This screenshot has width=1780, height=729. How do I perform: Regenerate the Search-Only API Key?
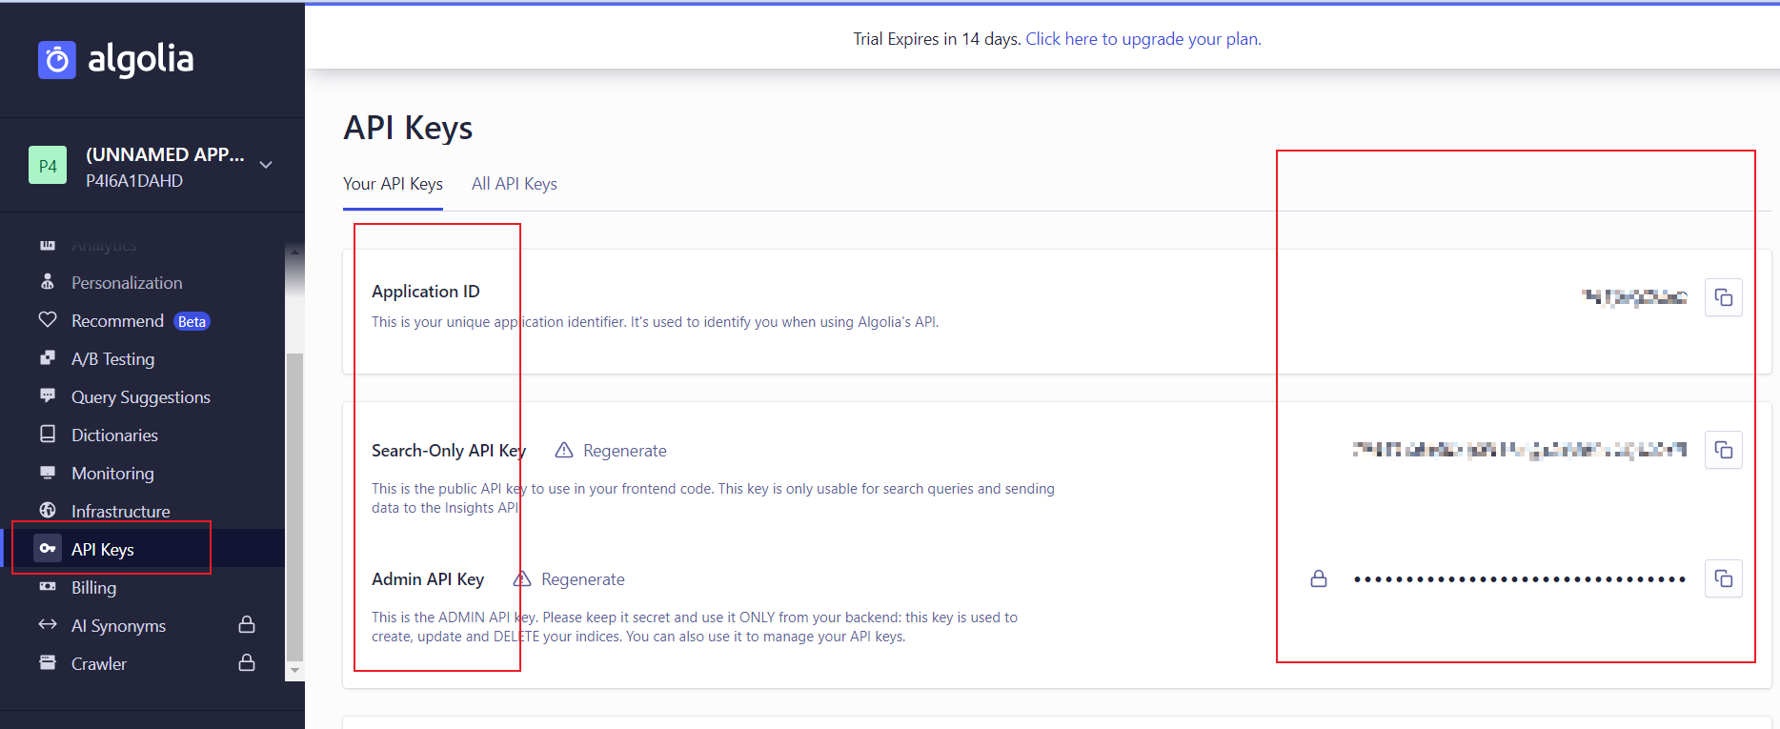coord(624,451)
